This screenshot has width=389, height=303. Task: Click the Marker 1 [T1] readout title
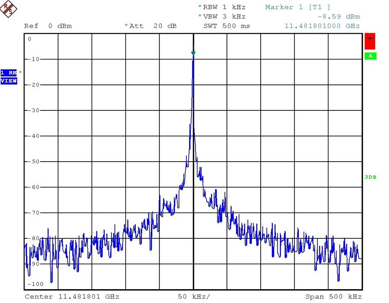[298, 7]
